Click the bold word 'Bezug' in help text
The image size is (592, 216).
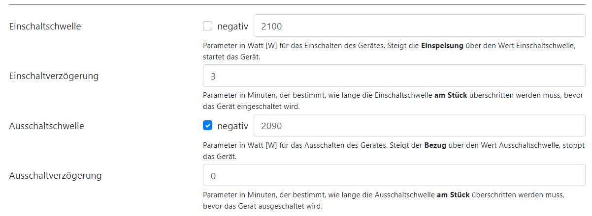435,145
